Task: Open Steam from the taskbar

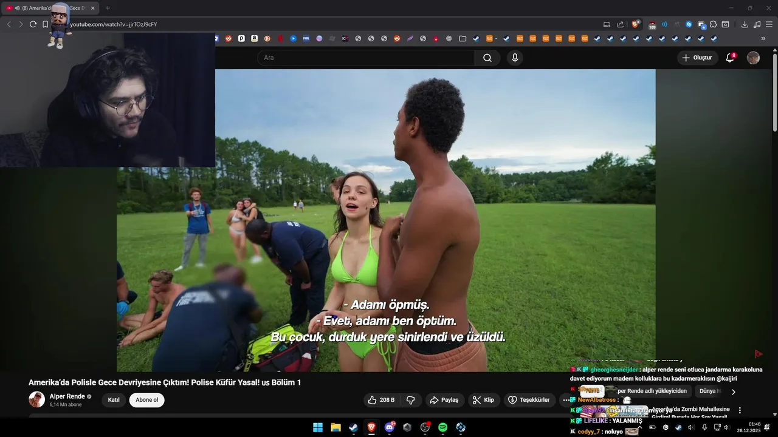Action: 353,427
